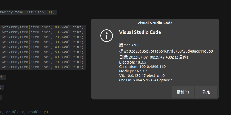Click code line GetArrayItem(item_json, 5)
The height and width of the screenshot is (115, 231).
[42, 52]
